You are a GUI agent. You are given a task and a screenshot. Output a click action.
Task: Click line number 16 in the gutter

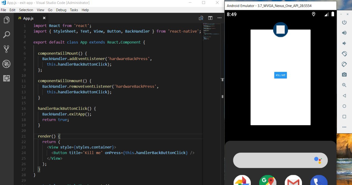click(23, 108)
